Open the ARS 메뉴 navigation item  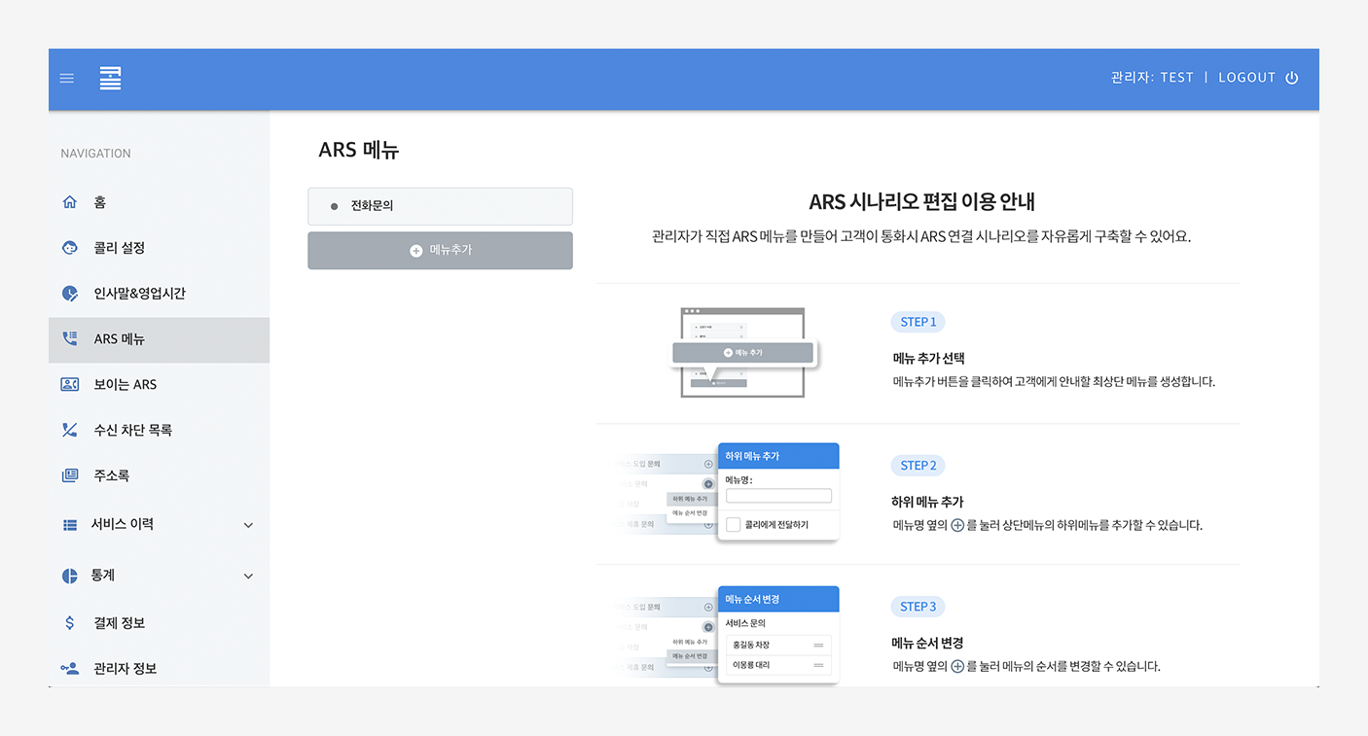[x=120, y=339]
